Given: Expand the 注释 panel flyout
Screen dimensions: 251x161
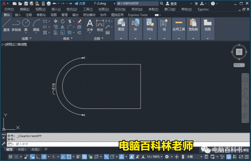Looking at the screenshot, I should coord(98,38).
